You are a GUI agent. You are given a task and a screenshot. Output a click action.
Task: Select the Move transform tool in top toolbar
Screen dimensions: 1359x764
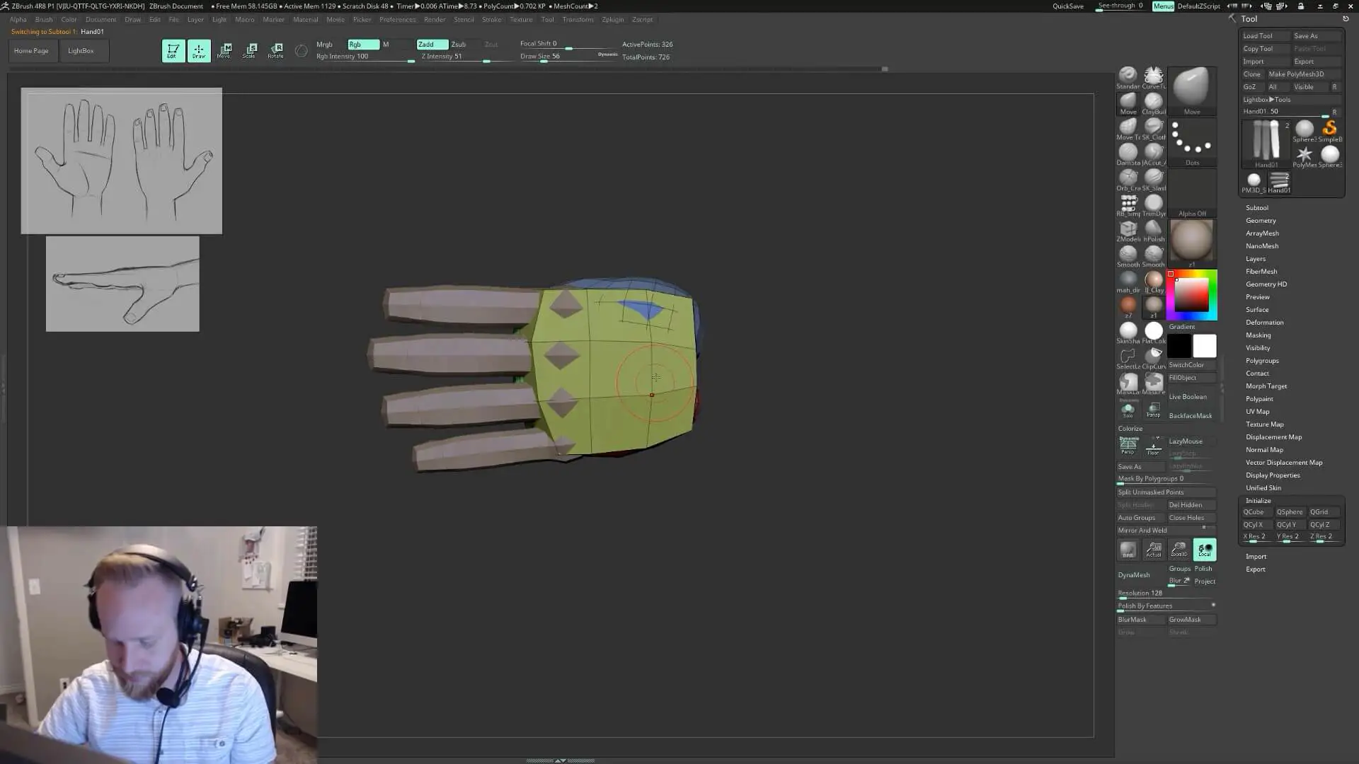225,50
